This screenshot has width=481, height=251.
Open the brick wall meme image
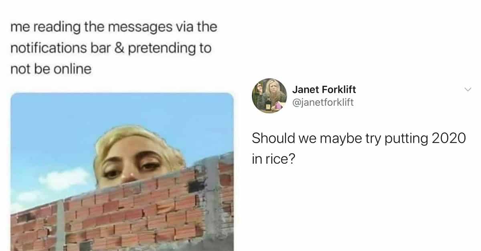click(x=122, y=172)
